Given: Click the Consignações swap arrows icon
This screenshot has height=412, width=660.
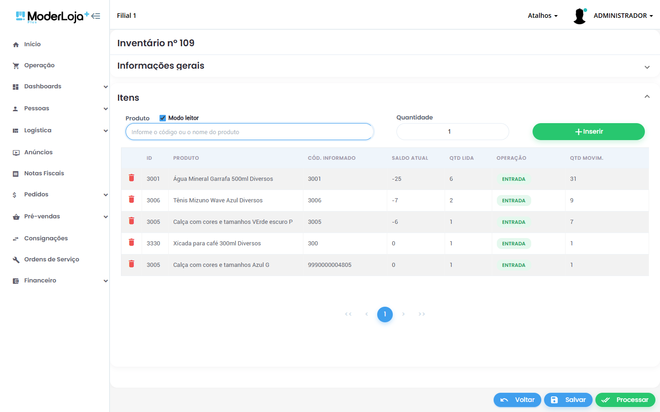Looking at the screenshot, I should click(x=16, y=239).
